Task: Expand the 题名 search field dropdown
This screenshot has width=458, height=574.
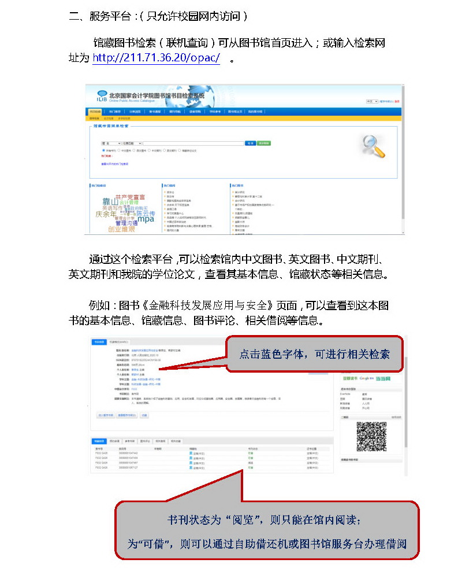Action: [111, 143]
